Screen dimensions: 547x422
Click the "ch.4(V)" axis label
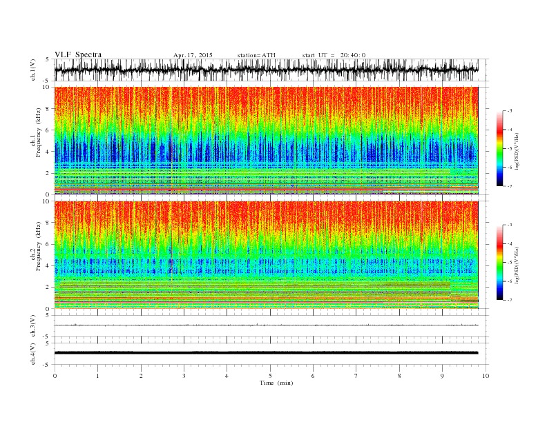[33, 354]
